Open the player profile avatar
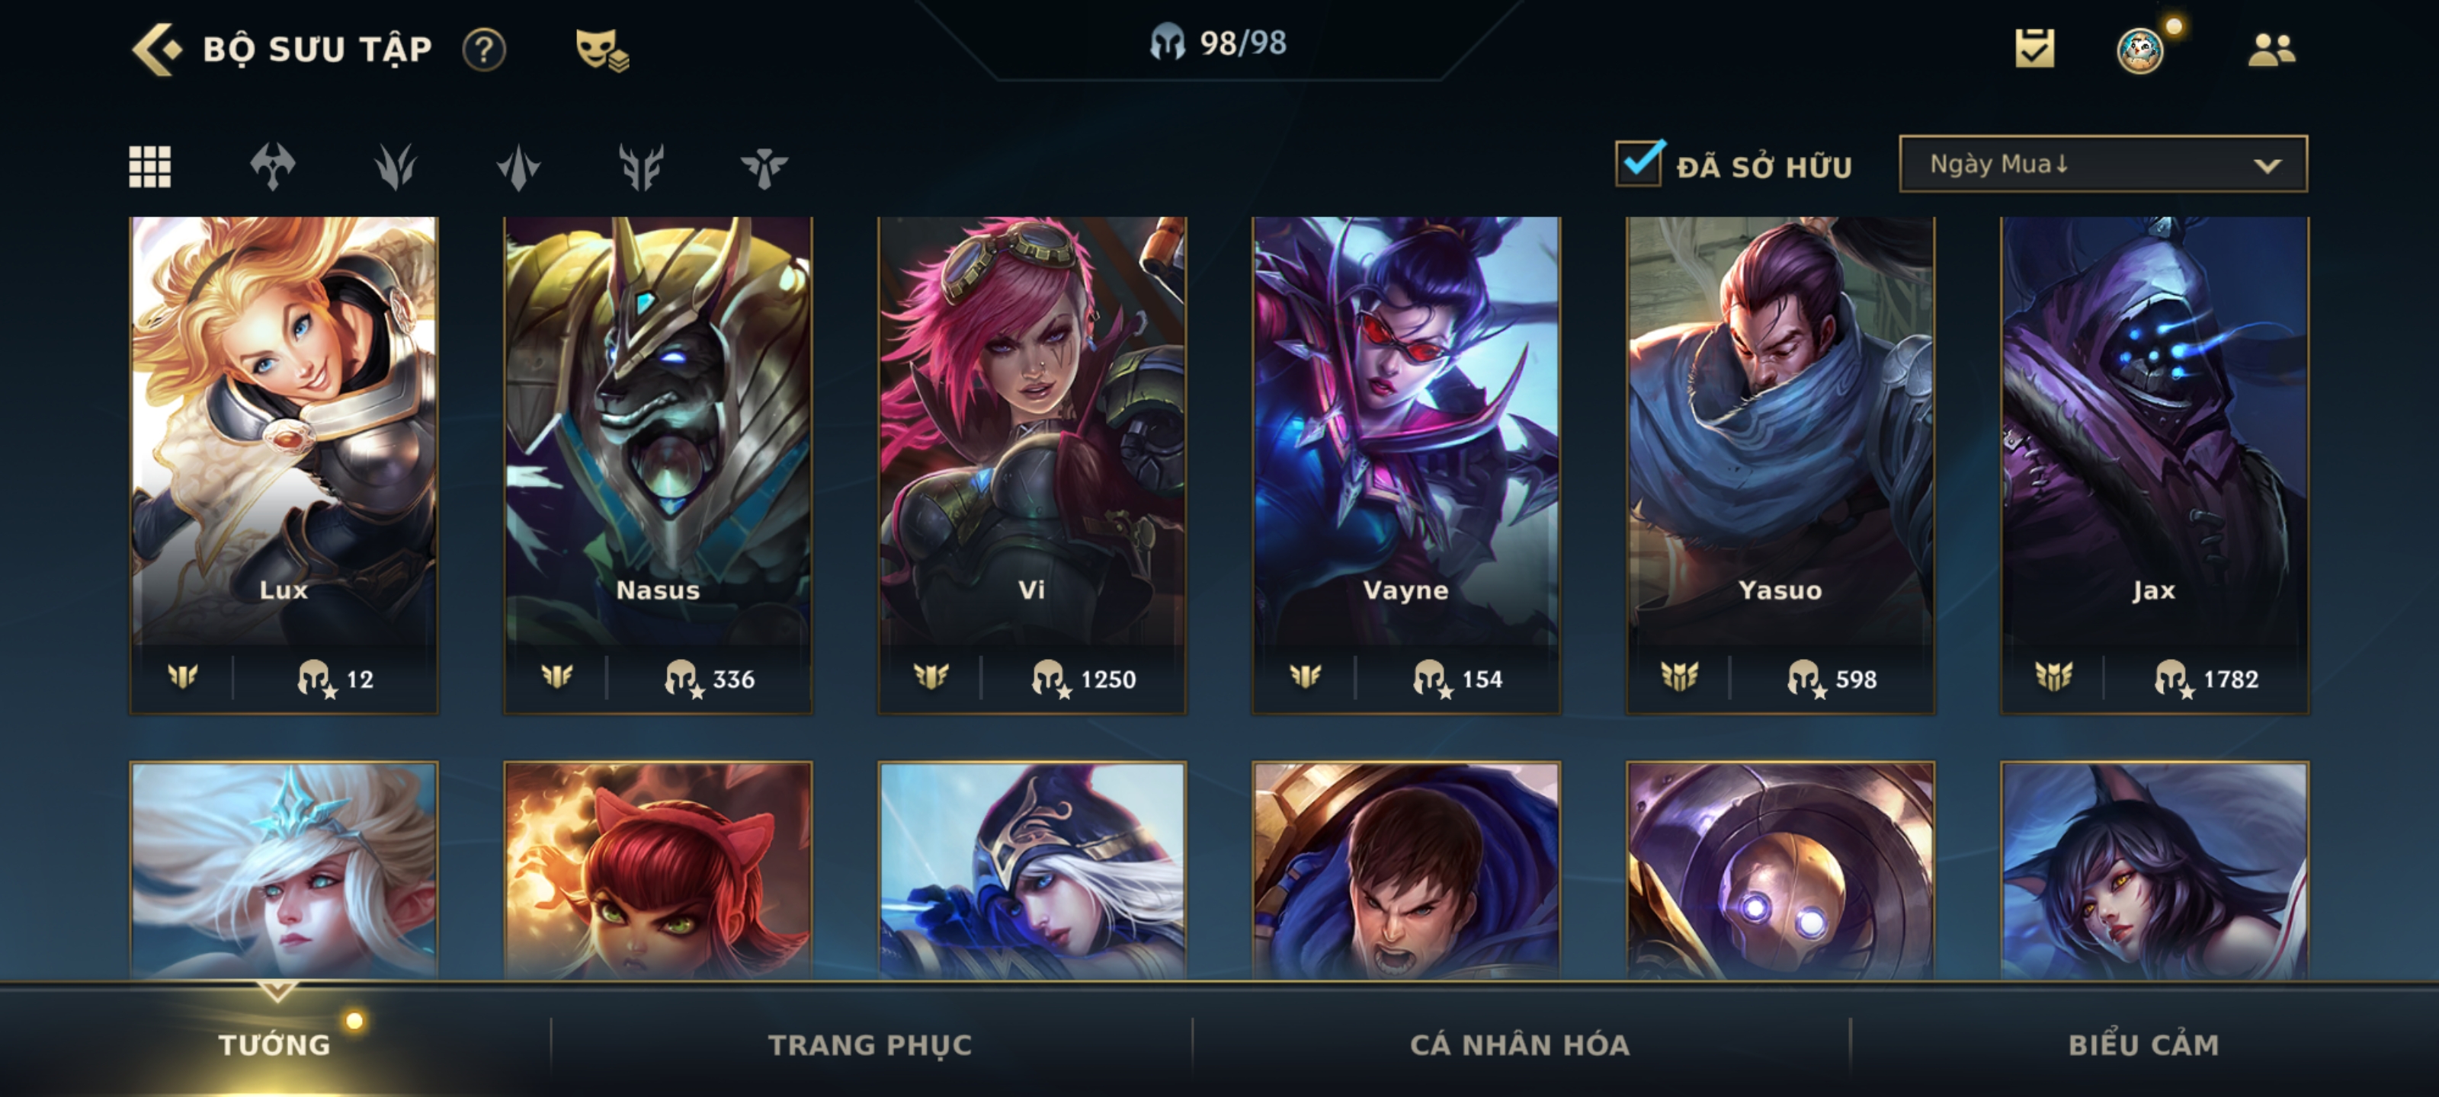Viewport: 2439px width, 1097px height. coord(2139,50)
